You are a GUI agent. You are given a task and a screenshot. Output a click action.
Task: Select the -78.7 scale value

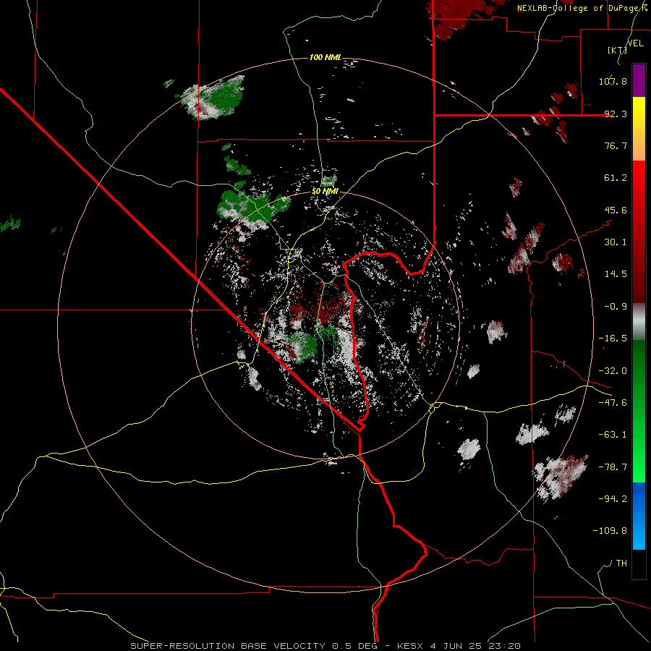613,467
